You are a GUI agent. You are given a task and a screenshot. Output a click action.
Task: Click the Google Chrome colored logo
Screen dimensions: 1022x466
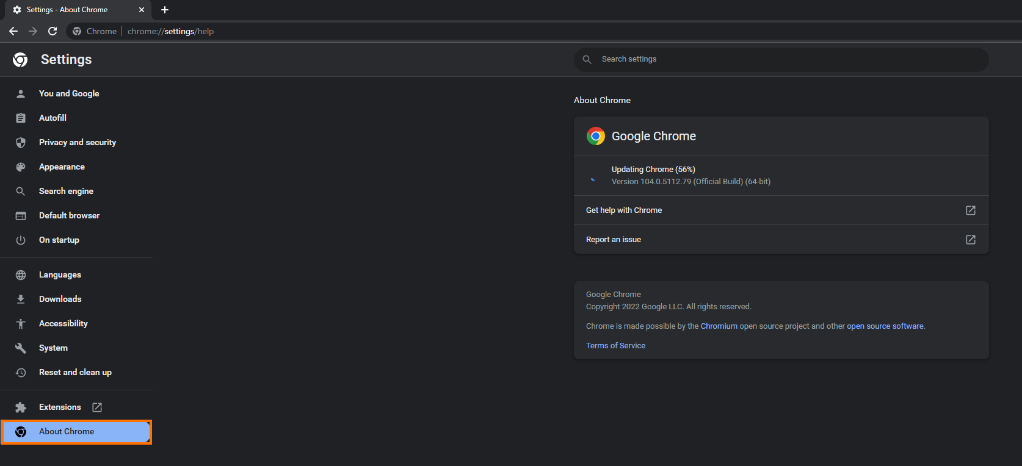[x=596, y=136]
